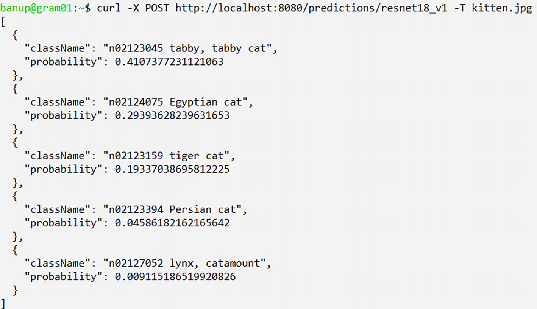Click the probability value 0.04586182162165642

point(172,223)
